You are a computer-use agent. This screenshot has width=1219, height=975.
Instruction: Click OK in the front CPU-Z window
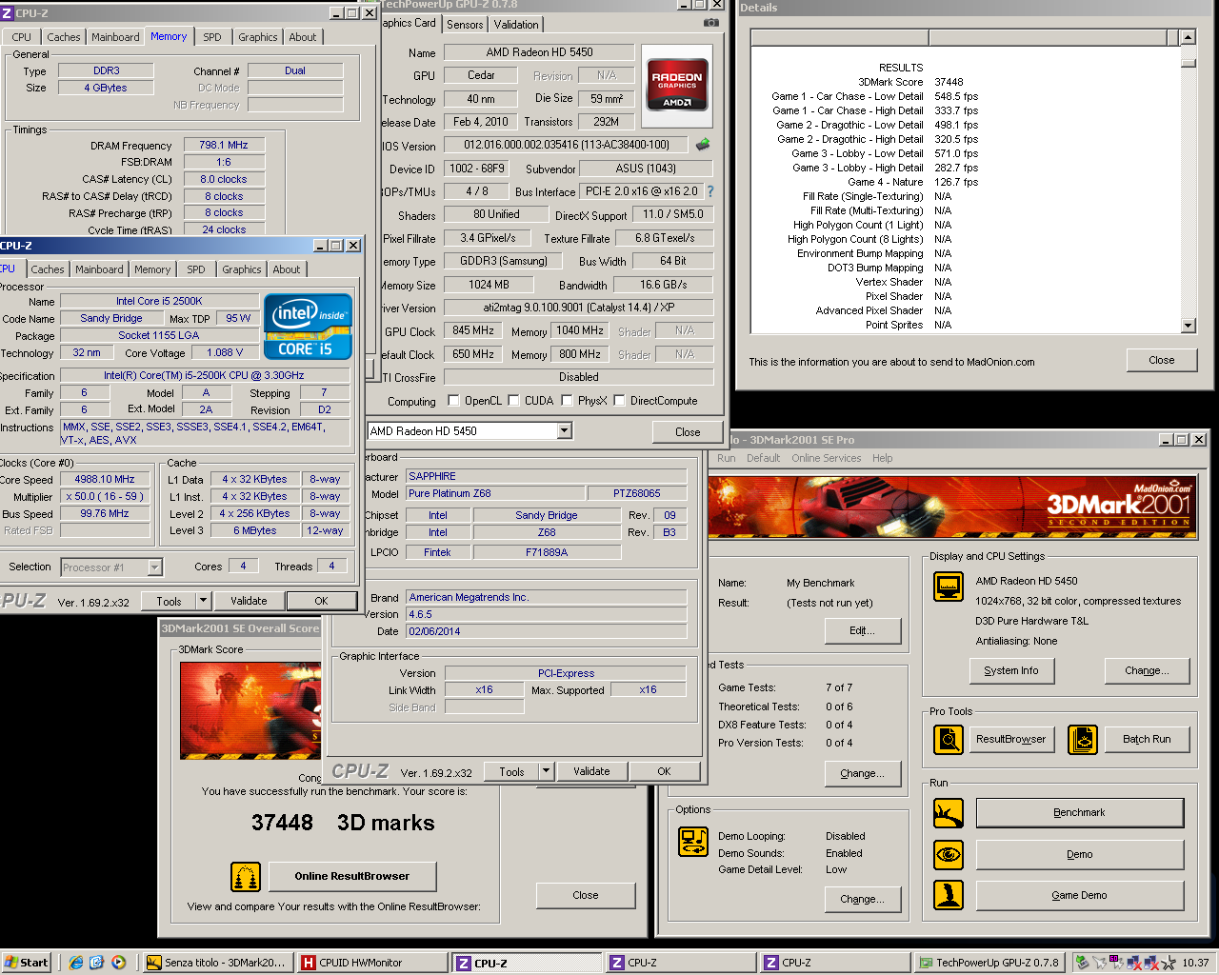321,601
